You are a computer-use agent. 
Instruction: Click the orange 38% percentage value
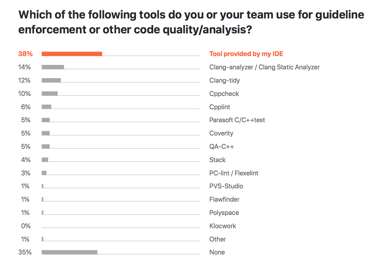25,54
